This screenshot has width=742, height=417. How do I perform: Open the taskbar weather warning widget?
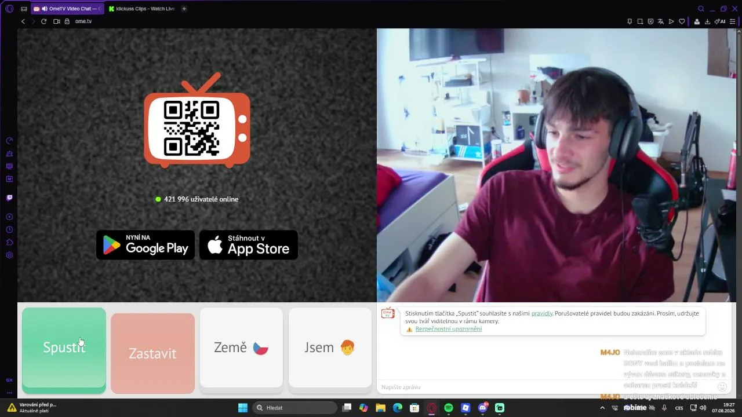[x=31, y=408]
